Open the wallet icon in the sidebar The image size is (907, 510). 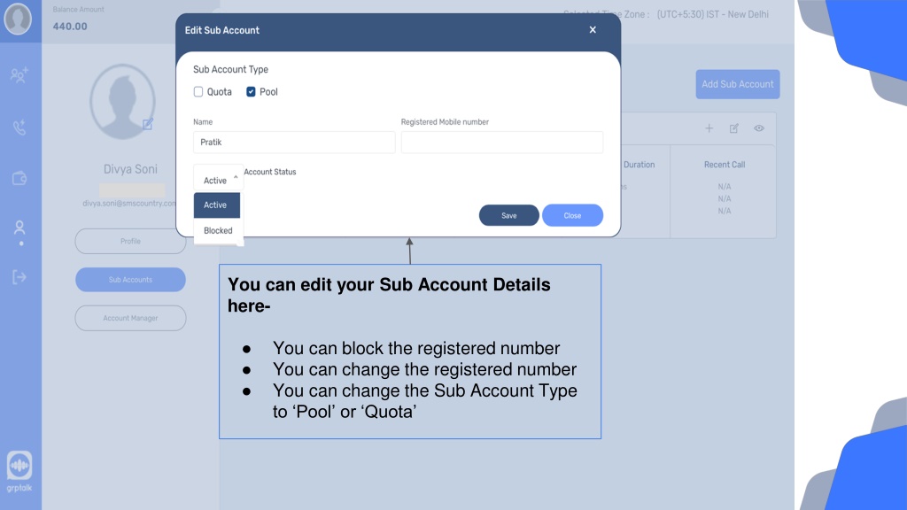[x=19, y=178]
